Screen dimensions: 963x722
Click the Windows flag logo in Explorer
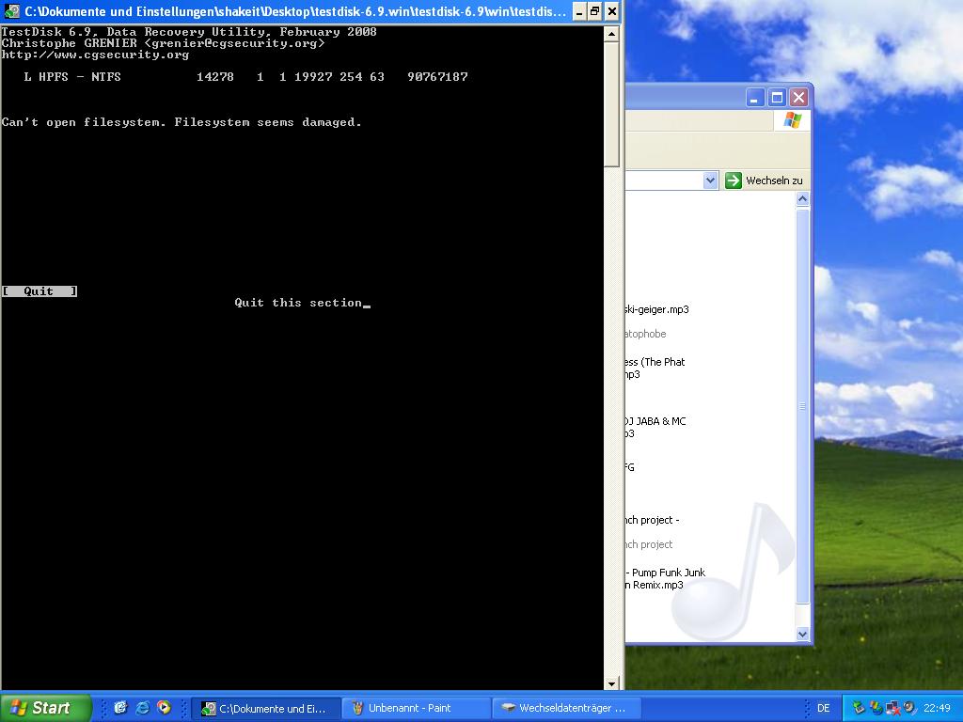[792, 119]
